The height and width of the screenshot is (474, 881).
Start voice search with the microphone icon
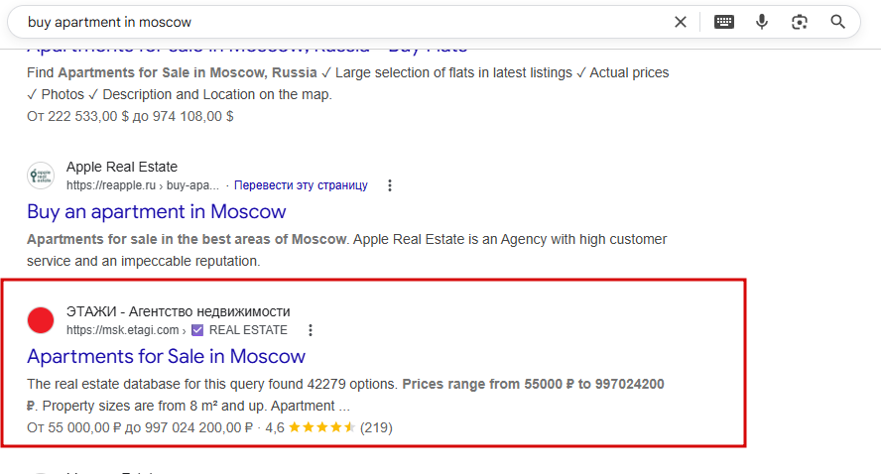point(762,22)
